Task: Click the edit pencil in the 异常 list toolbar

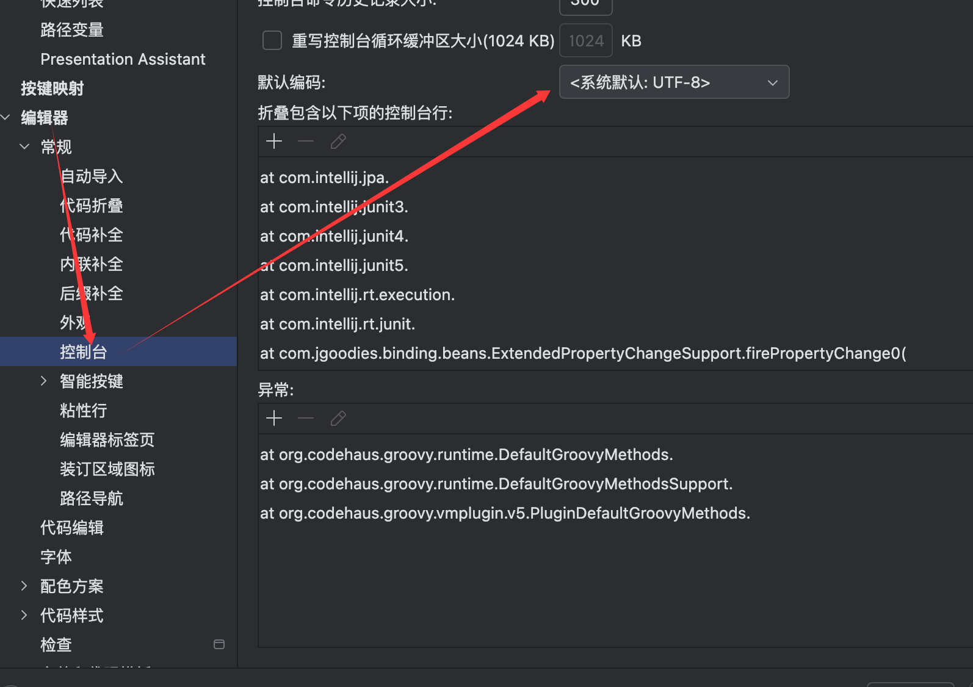Action: [x=338, y=418]
